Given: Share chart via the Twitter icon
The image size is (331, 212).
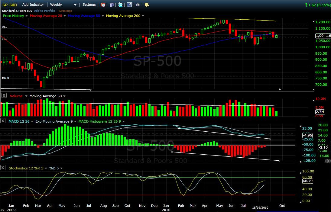Looking at the screenshot, I should pos(120,5).
